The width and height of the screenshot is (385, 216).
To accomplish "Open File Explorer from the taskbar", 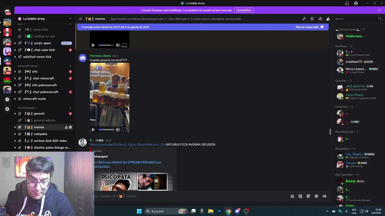I will (x=211, y=211).
